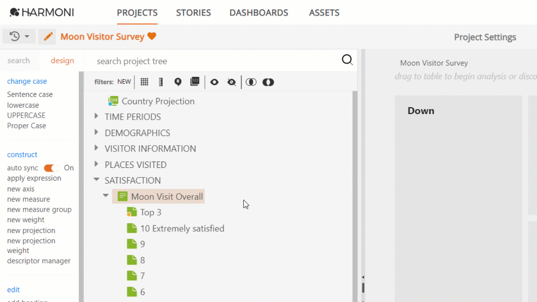Click the pin marker filter icon
Image resolution: width=537 pixels, height=302 pixels.
point(178,82)
